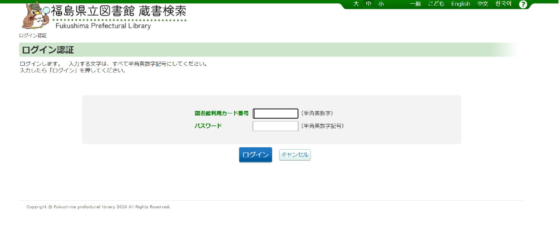Change language to 中文
Viewport: 560px width, 230px height.
coord(483,4)
